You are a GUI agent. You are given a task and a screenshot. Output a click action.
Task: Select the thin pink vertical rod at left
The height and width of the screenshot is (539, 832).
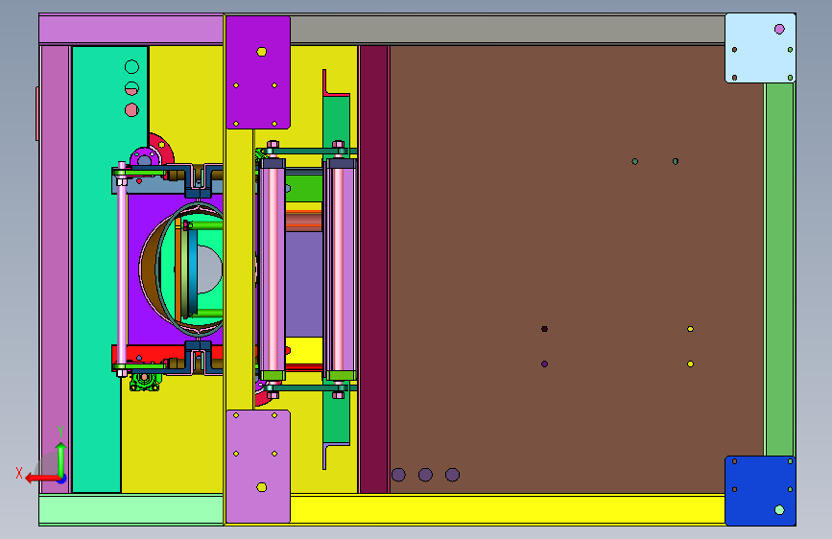coord(122,269)
